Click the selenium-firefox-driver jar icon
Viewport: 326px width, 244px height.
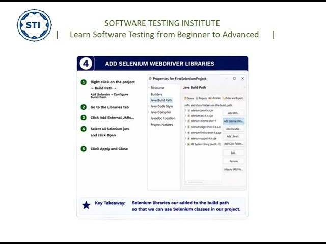click(189, 133)
